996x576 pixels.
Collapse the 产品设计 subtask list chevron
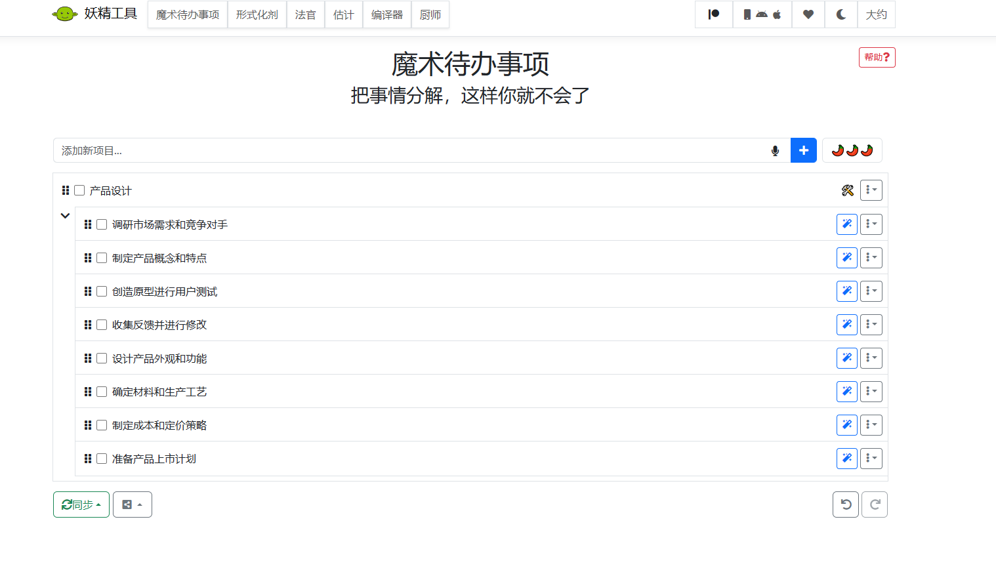click(x=65, y=215)
